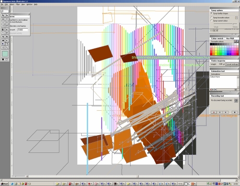Select the spray can tool
The image size is (240, 186).
point(7,44)
